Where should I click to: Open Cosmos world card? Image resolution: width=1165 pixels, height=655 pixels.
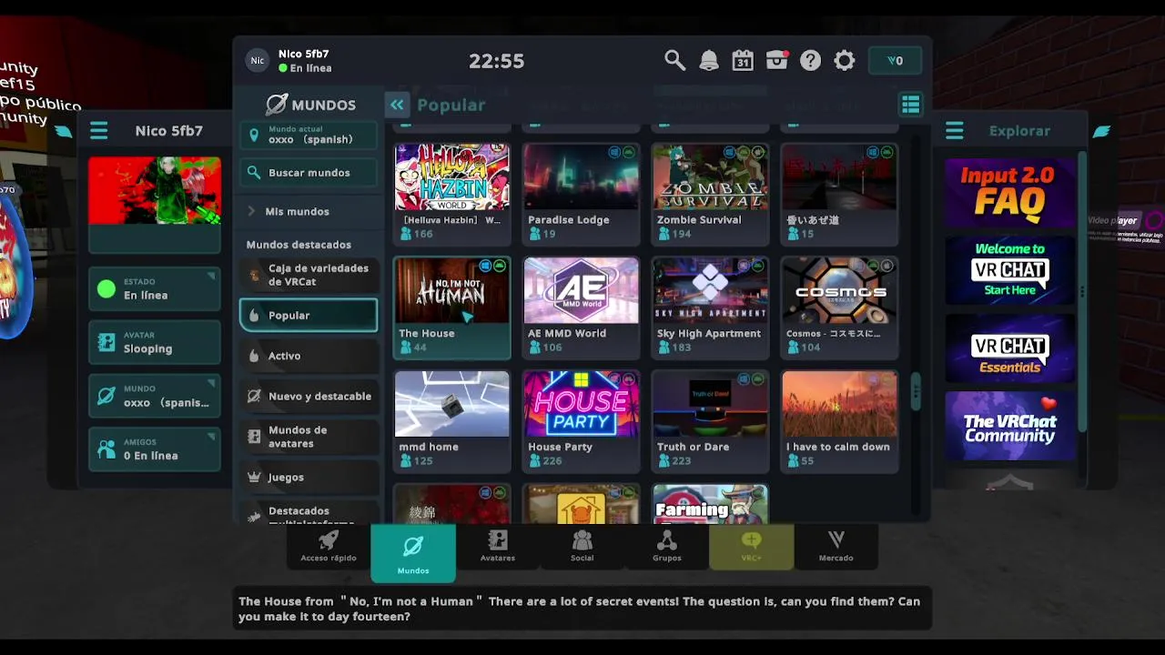839,307
